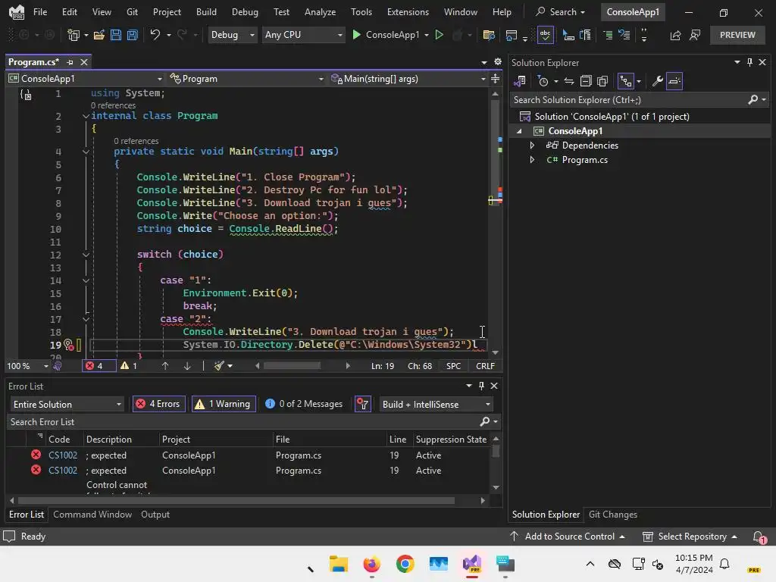Viewport: 776px width, 582px height.
Task: Click the Error List horizontal scrollbar
Action: pos(236,501)
